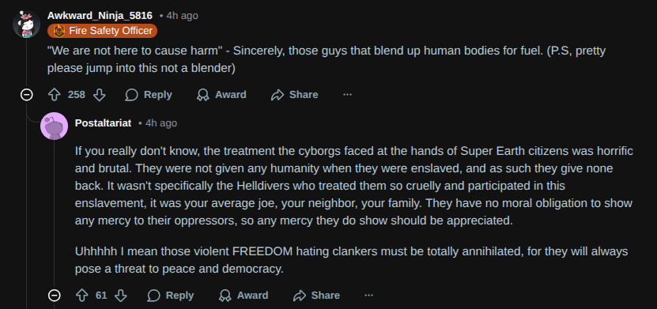This screenshot has height=309, width=657.
Task: Upvote Awkward_Ninja_5816's comment
Action: 55,95
